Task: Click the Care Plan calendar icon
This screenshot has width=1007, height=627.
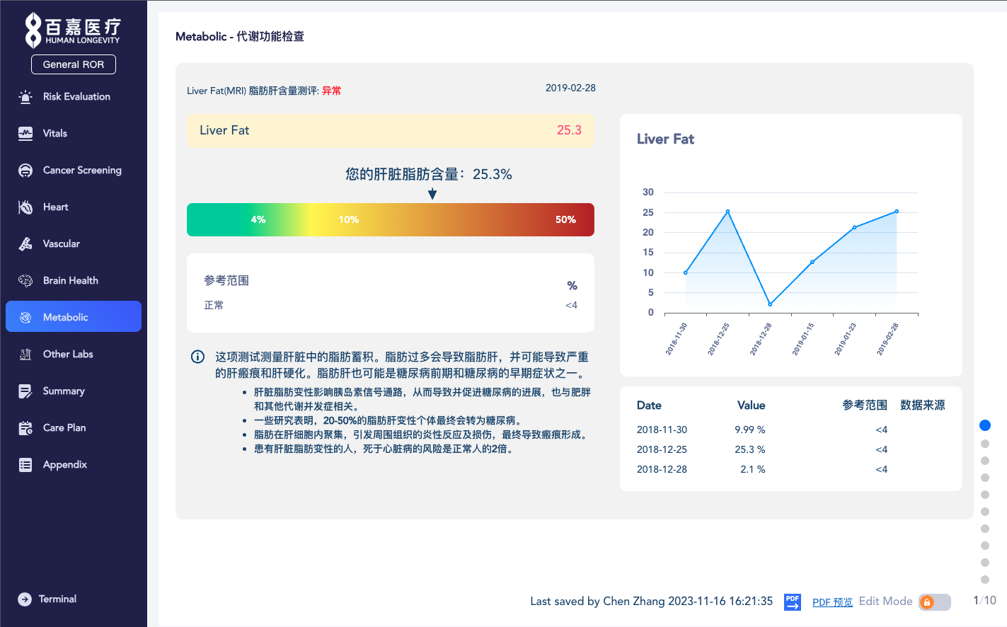Action: coord(25,428)
